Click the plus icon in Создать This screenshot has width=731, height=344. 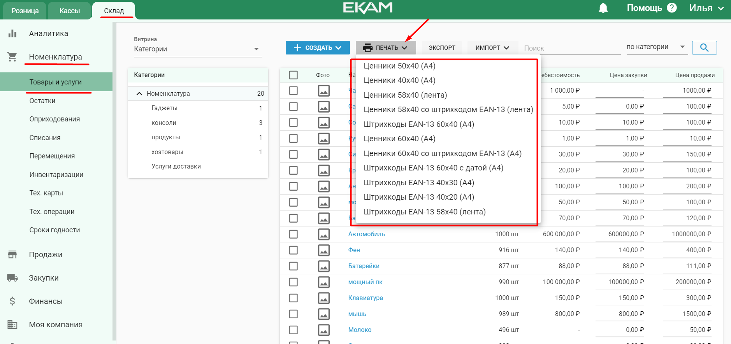coord(297,48)
